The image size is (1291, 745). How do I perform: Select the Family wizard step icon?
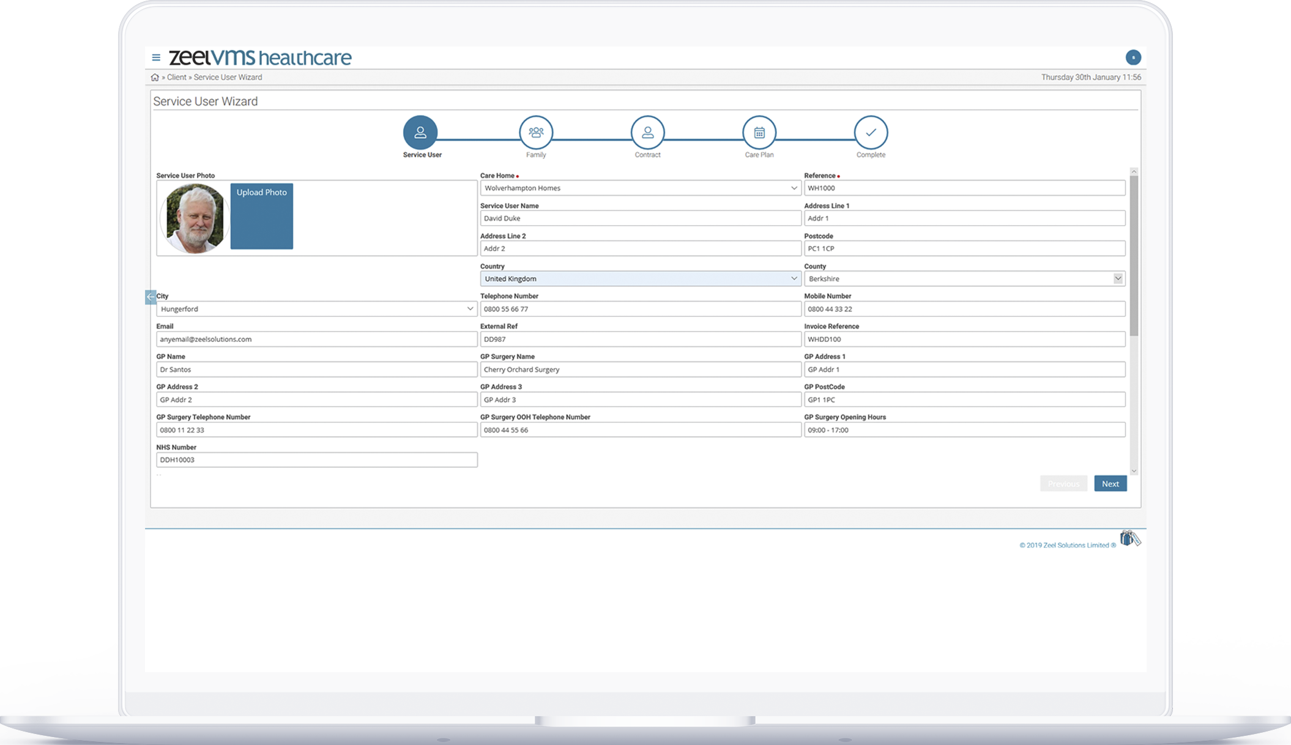click(535, 132)
